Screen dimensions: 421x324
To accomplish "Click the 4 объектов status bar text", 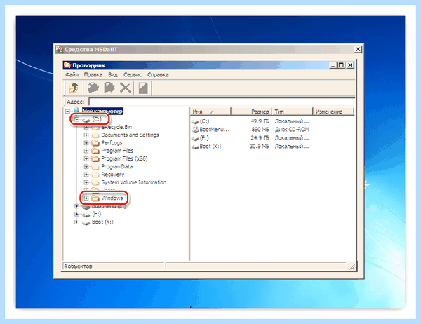I will pyautogui.click(x=78, y=266).
